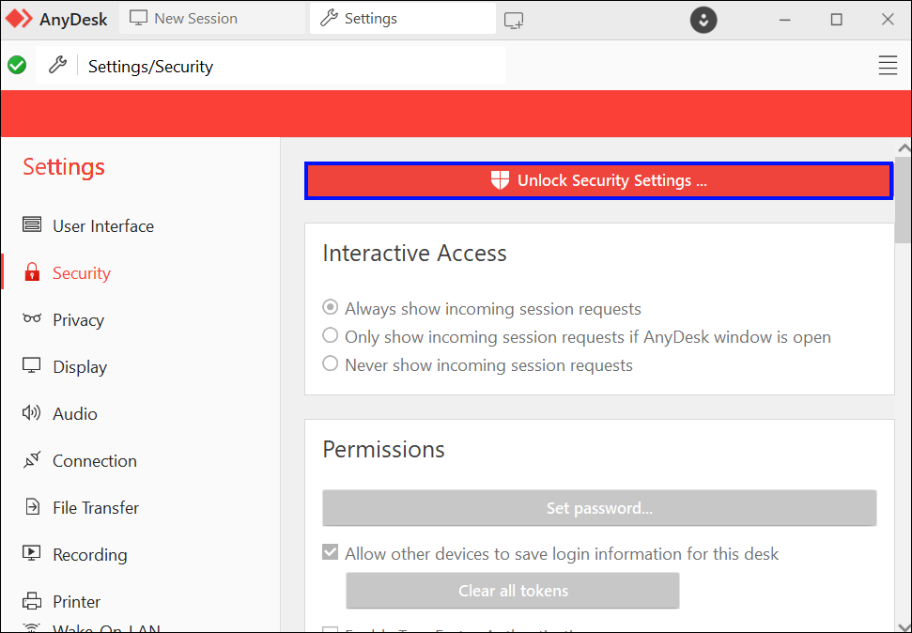Viewport: 912px width, 633px height.
Task: Open the new session monitor icon tab
Action: point(514,19)
